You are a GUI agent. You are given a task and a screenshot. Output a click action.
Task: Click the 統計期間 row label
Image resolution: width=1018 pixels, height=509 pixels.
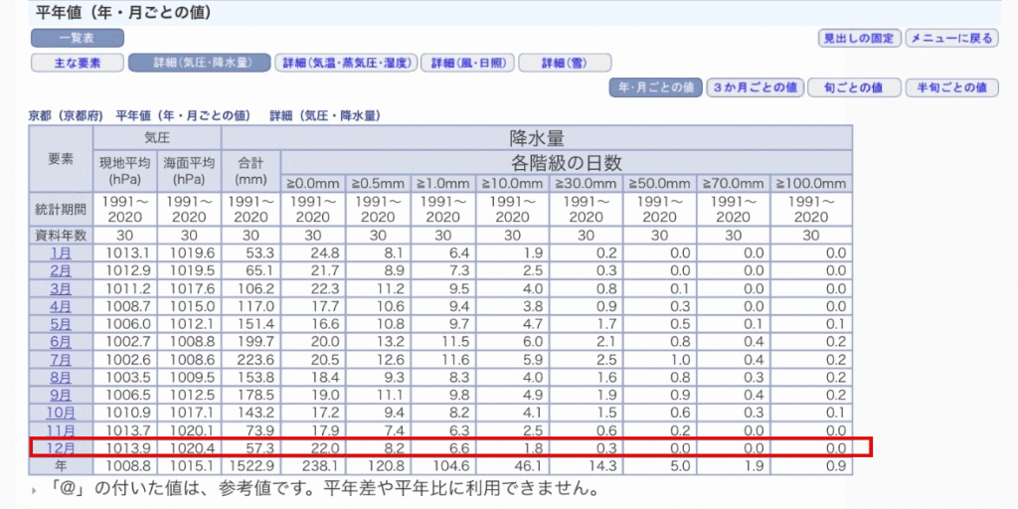point(61,209)
